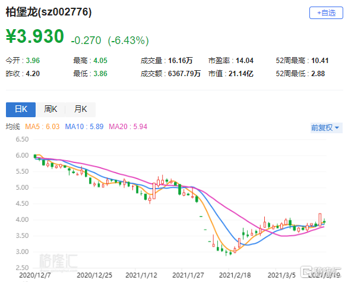345x282 pixels.
Task: Click the MA20 : 5.94 indicator label
Action: click(128, 127)
